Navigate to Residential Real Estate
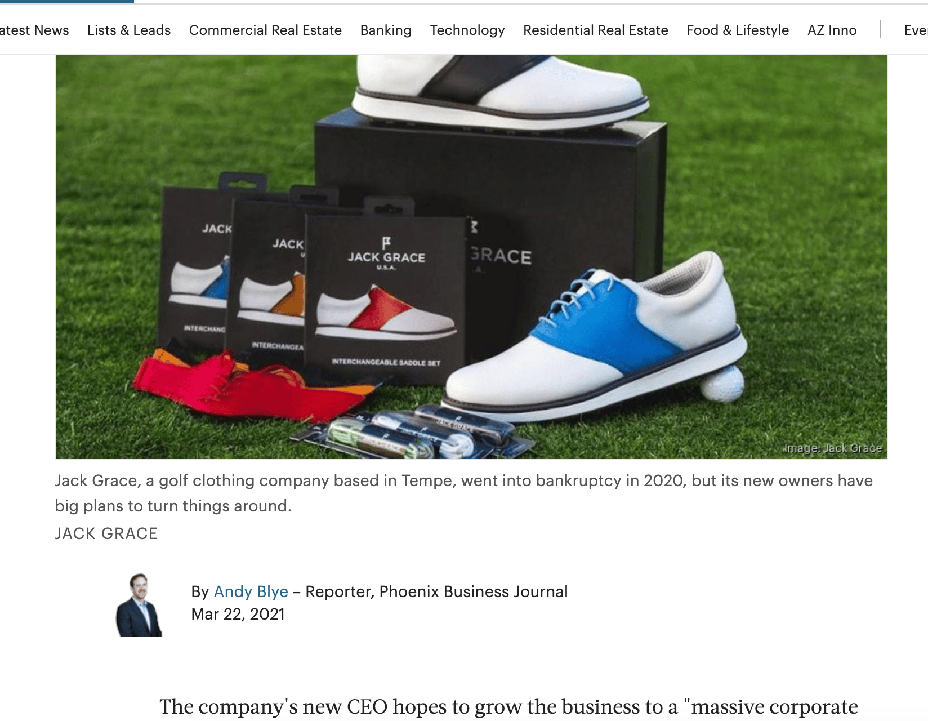The width and height of the screenshot is (928, 721). click(x=596, y=30)
